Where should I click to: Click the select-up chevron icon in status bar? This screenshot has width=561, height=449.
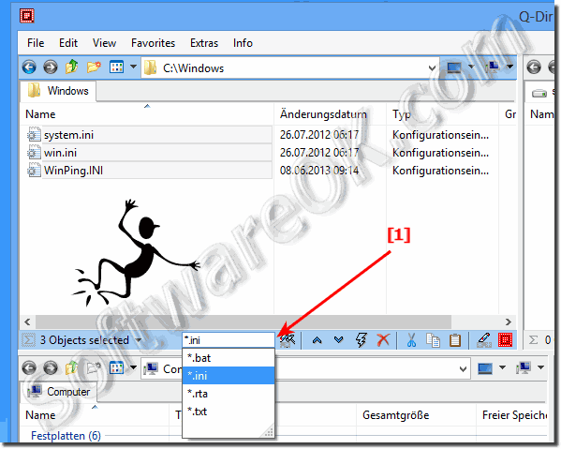pyautogui.click(x=317, y=339)
